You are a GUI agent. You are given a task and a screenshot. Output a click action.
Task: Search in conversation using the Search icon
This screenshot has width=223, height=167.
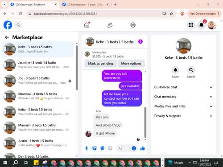pos(191,70)
